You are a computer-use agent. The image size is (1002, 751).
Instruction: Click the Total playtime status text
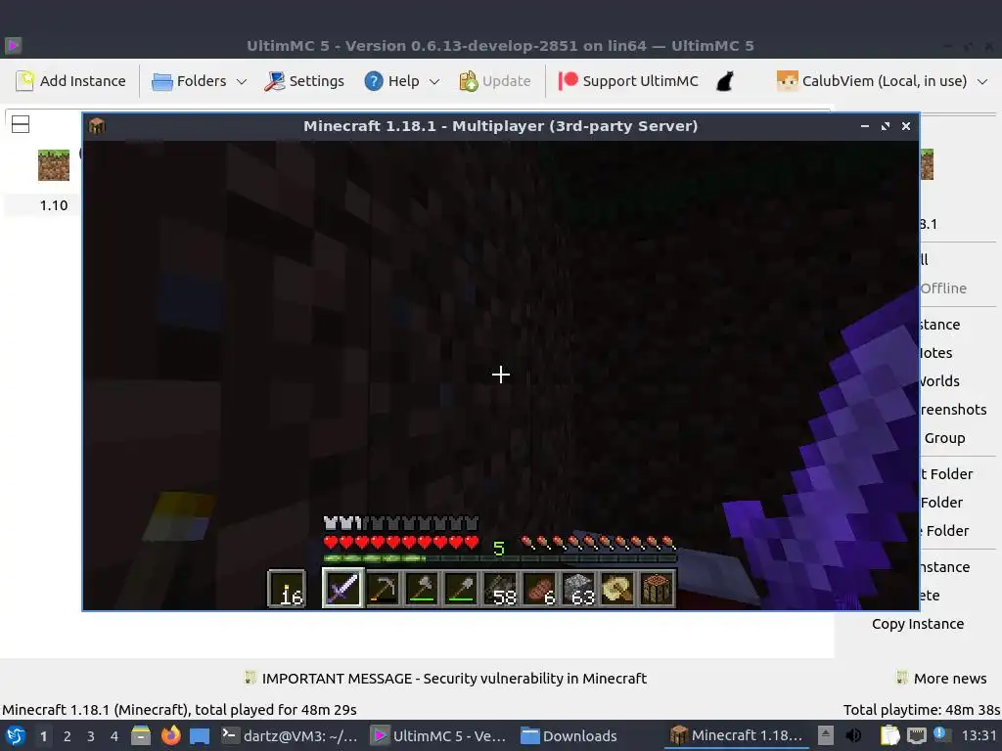click(921, 710)
